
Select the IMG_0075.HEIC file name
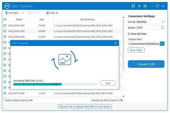[17, 93]
